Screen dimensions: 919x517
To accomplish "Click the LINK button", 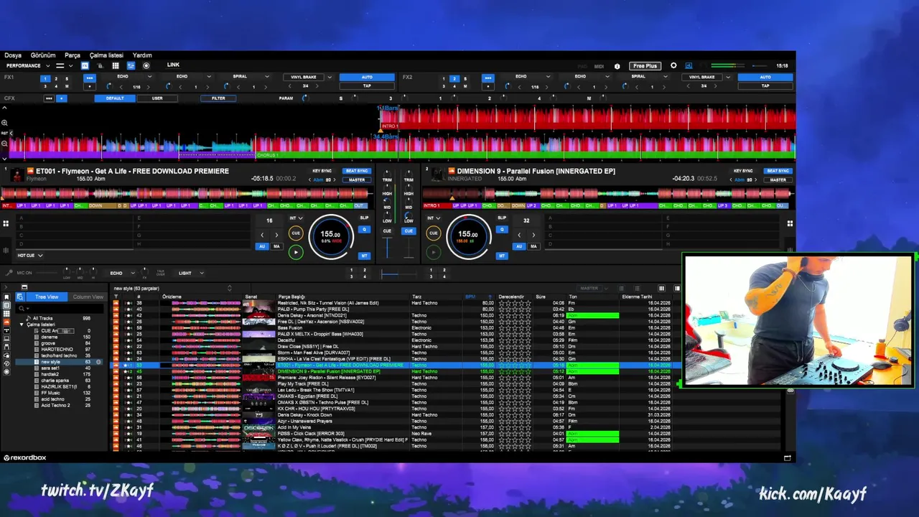I will [x=173, y=65].
